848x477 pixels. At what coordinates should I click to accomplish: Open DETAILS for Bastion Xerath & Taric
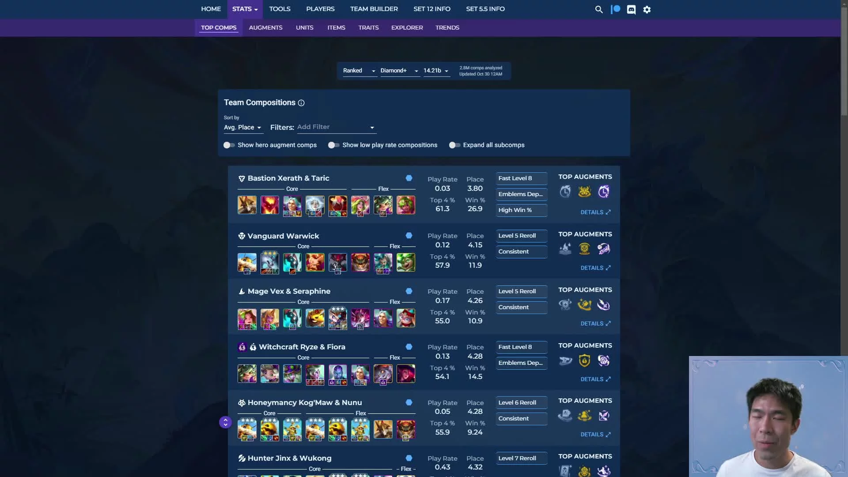[595, 212]
